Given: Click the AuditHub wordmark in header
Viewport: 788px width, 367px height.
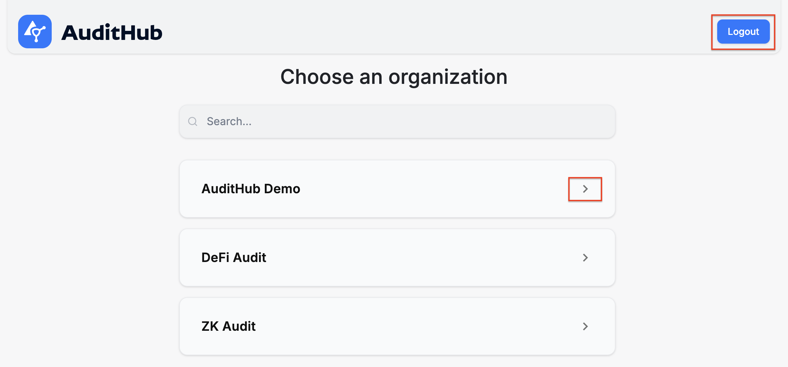Looking at the screenshot, I should click(x=112, y=33).
